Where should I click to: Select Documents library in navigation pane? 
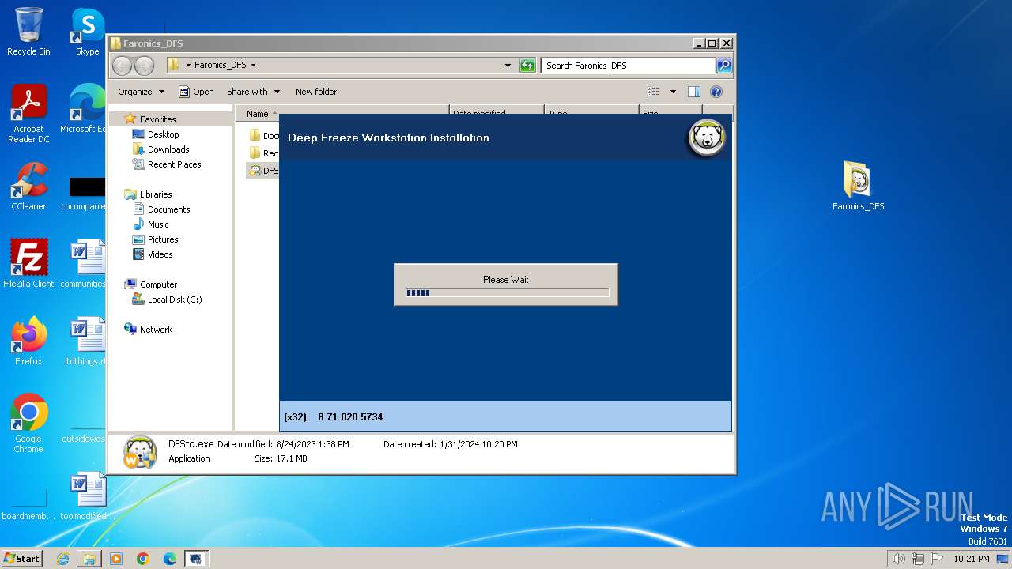click(168, 209)
